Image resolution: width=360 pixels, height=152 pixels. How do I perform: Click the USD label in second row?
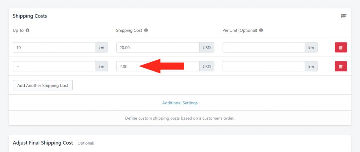tap(207, 66)
